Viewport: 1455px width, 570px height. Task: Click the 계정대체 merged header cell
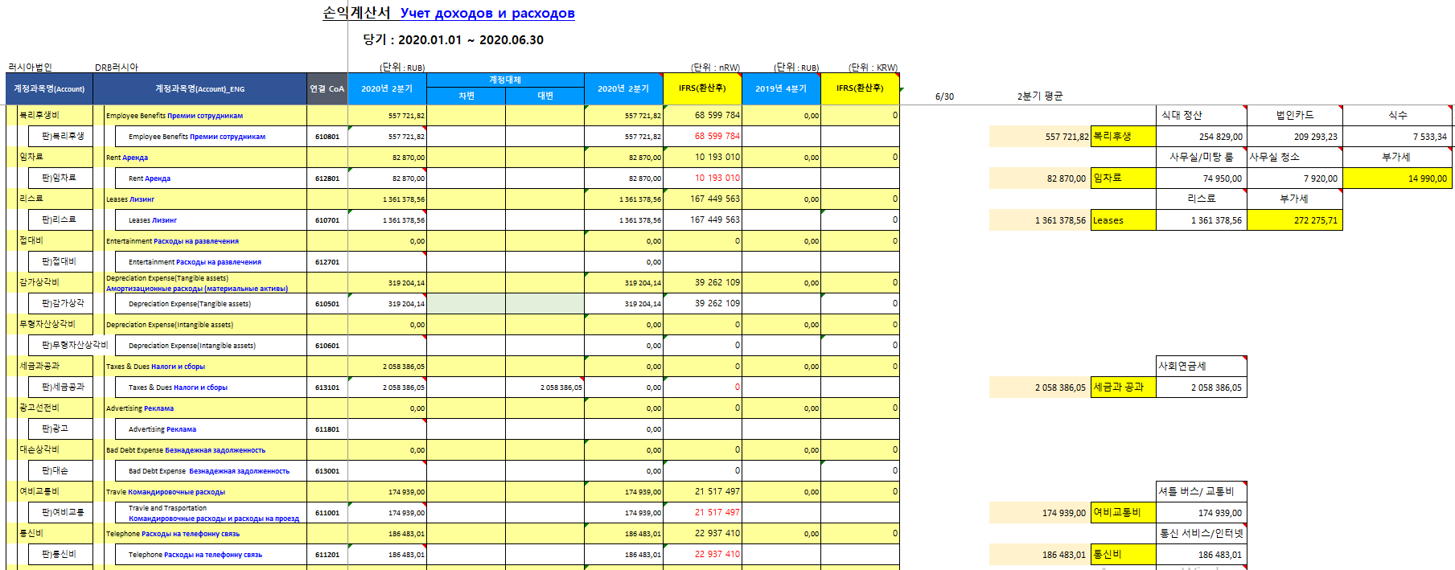(505, 80)
